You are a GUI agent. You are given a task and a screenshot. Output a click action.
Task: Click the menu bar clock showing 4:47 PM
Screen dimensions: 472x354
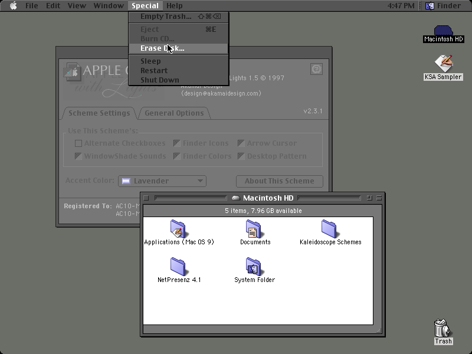tap(401, 5)
